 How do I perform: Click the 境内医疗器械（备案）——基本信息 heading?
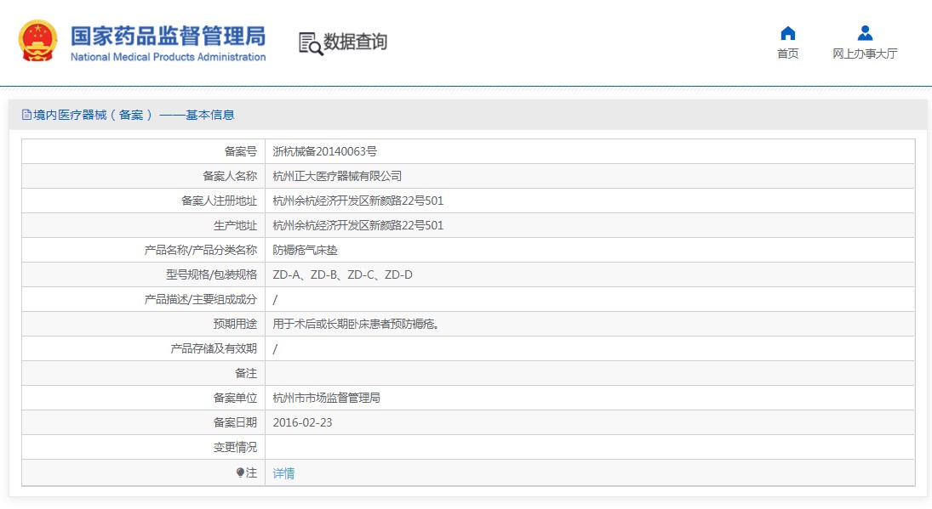[134, 115]
